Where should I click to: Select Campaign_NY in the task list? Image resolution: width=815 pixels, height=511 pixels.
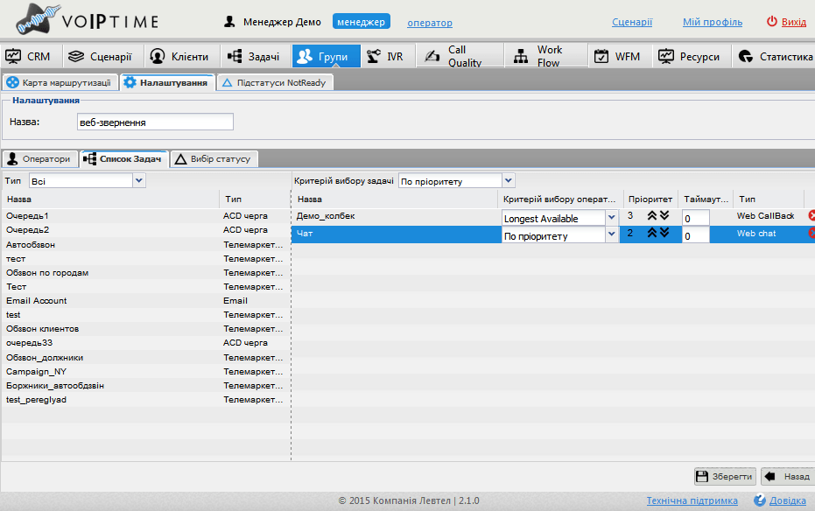145,371
